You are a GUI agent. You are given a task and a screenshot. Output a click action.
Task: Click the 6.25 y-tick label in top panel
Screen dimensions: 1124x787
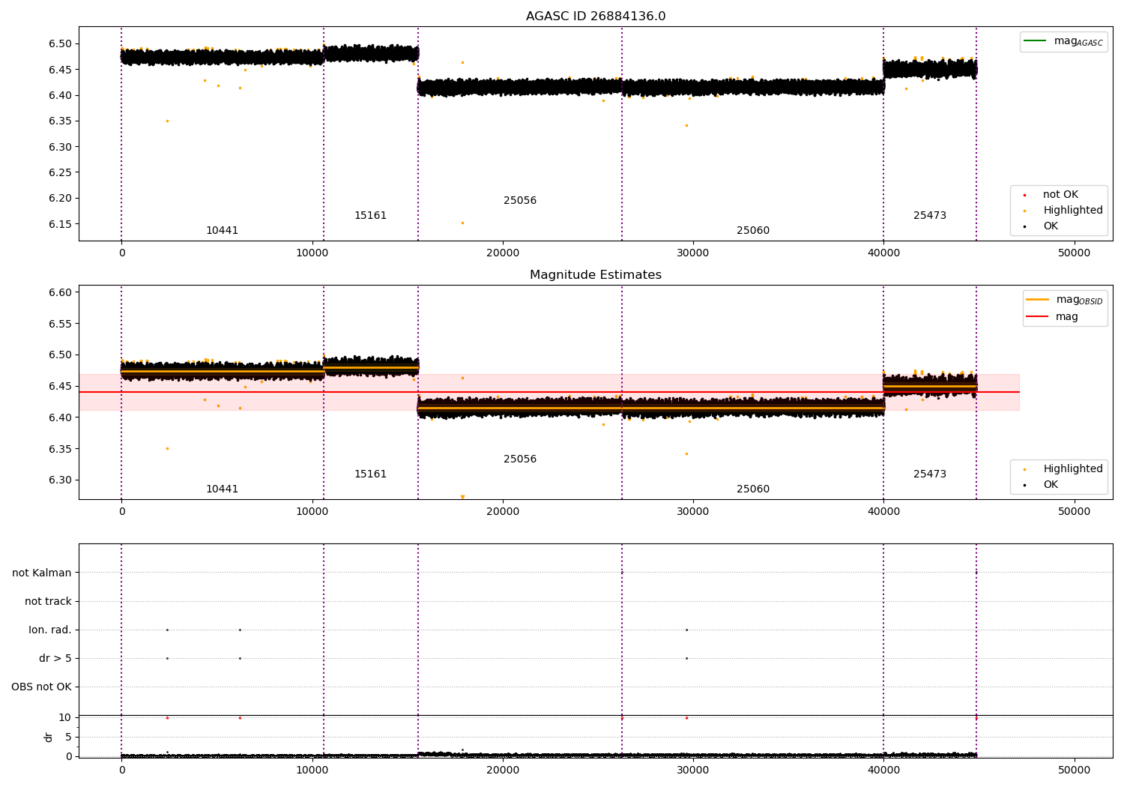point(60,172)
